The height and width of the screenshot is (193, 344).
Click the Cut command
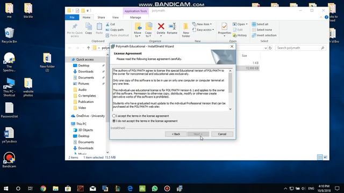[110, 24]
